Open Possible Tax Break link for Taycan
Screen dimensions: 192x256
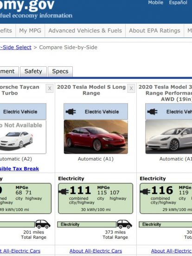19,169
